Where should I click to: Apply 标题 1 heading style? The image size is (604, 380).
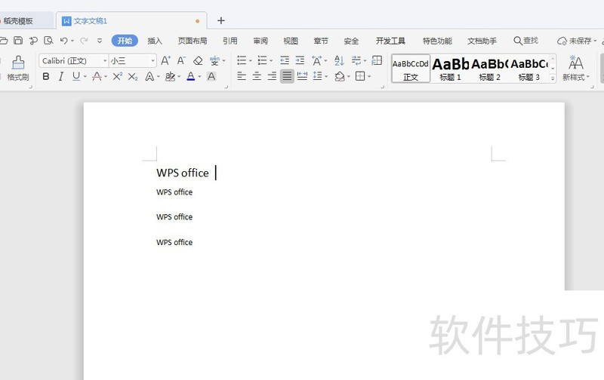point(450,69)
